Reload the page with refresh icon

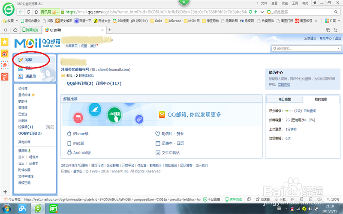coord(28,12)
